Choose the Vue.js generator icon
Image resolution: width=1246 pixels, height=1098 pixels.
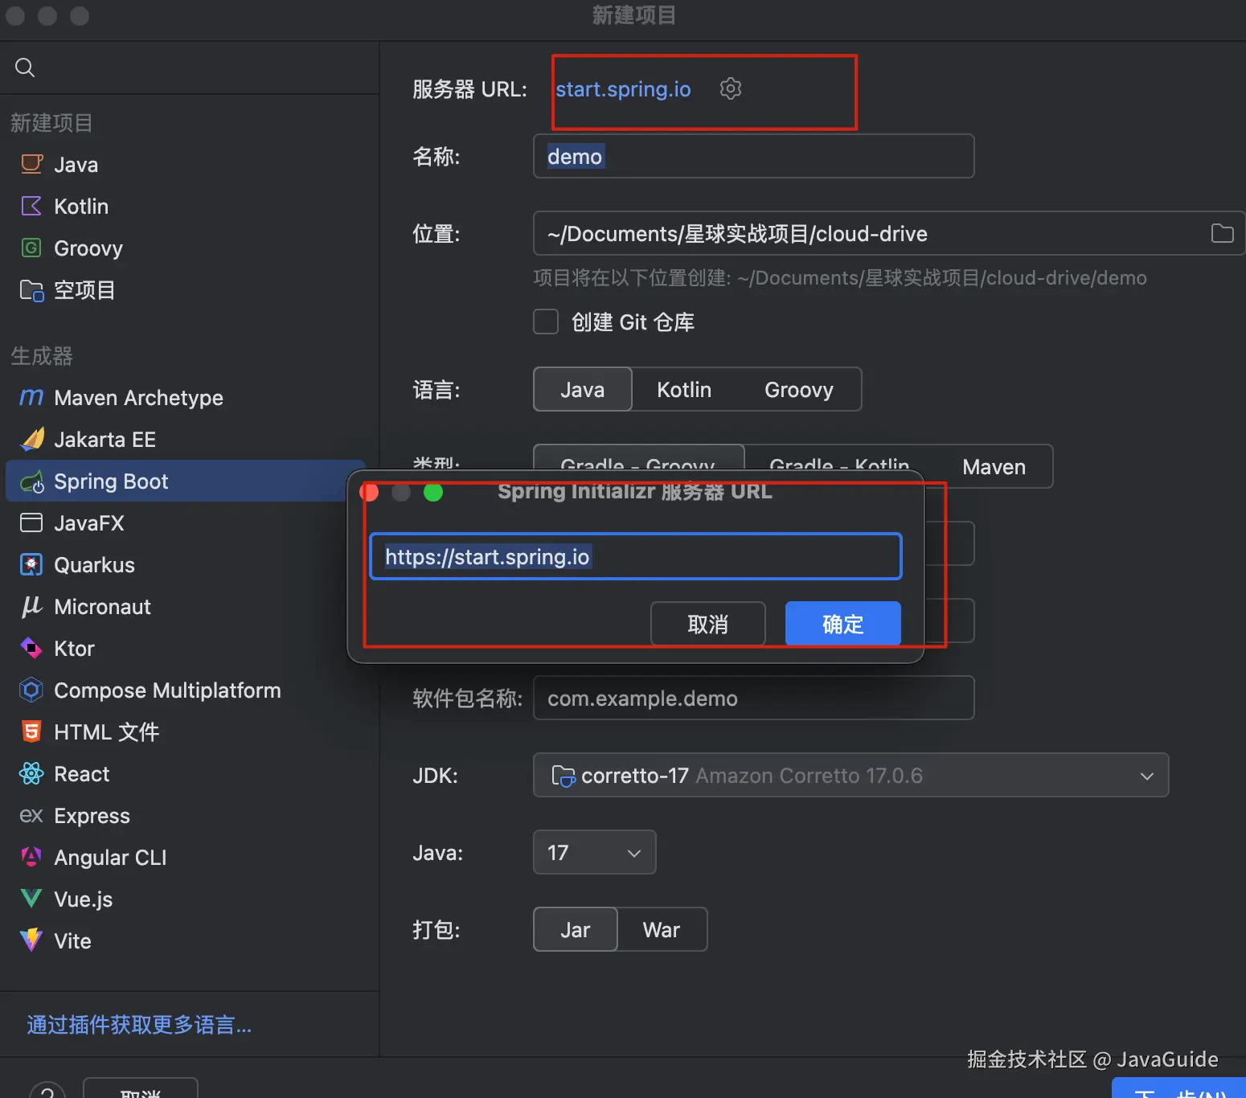[31, 899]
